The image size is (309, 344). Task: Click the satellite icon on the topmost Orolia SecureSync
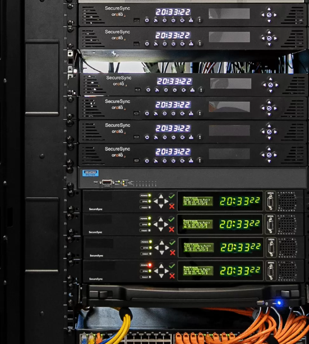pyautogui.click(x=155, y=20)
